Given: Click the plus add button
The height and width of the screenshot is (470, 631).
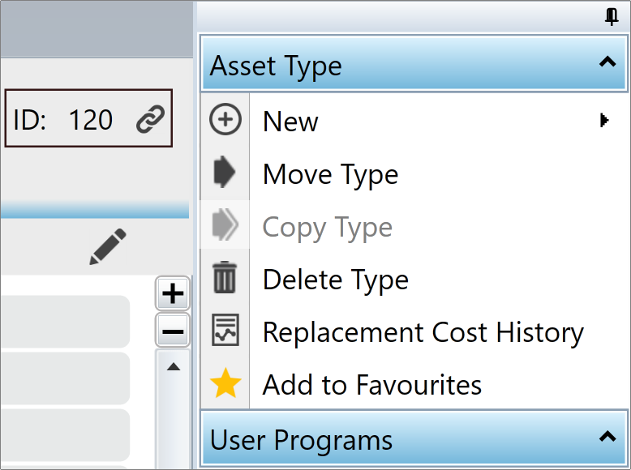Looking at the screenshot, I should (173, 293).
